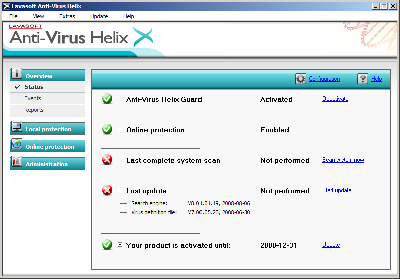Expand the Online protection status row
Image resolution: width=400 pixels, height=279 pixels.
point(120,129)
